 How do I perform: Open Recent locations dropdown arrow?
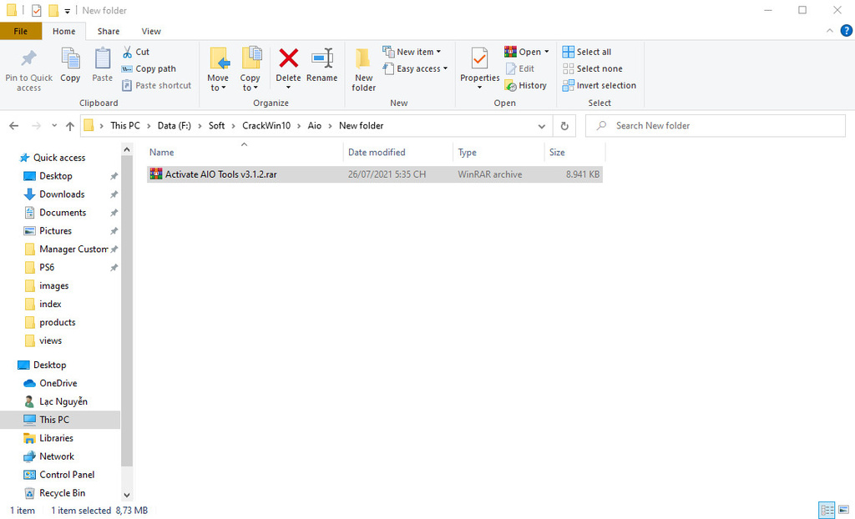(54, 126)
